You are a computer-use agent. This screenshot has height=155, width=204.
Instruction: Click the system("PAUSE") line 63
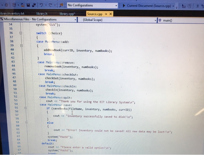point(60,137)
